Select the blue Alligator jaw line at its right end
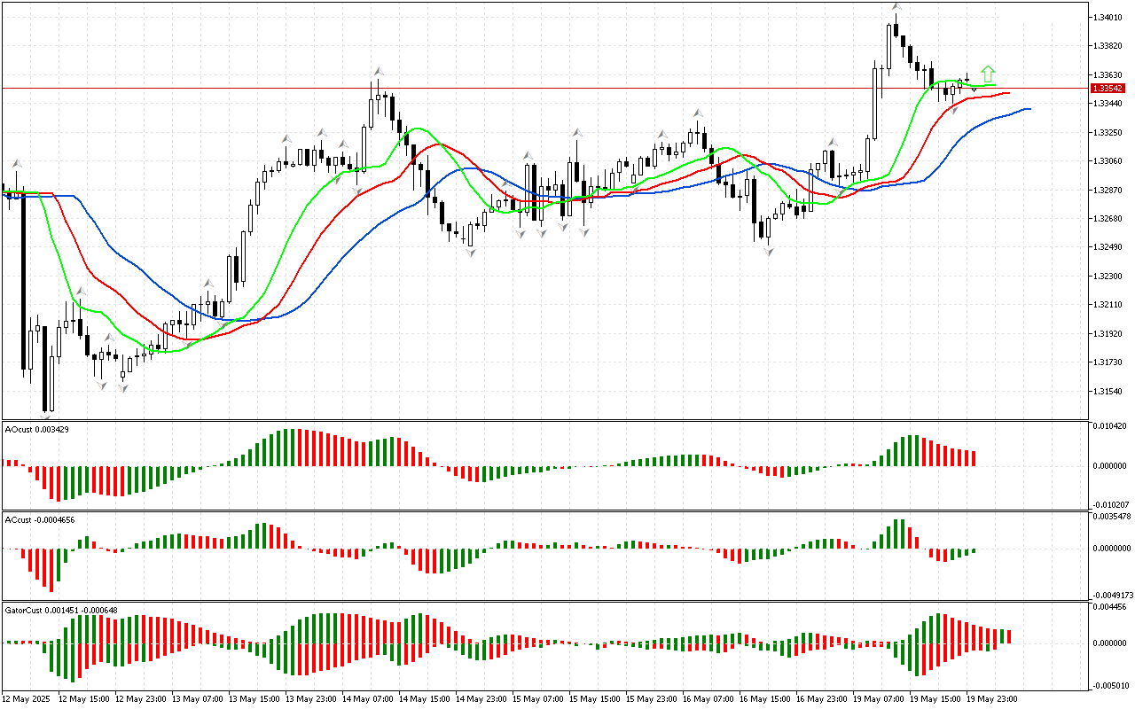This screenshot has height=709, width=1135. (x=1027, y=109)
